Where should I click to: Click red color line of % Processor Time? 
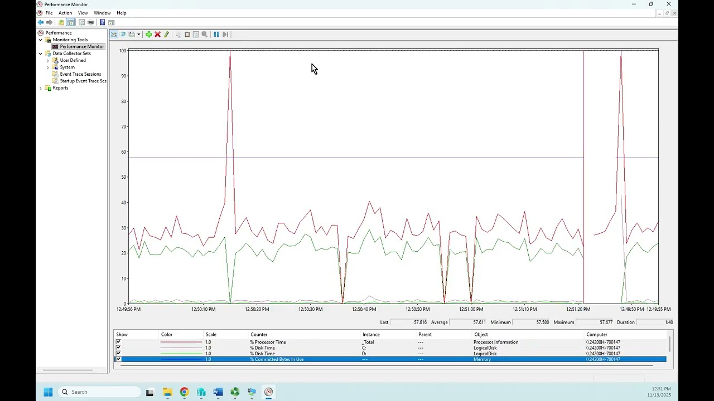click(181, 342)
